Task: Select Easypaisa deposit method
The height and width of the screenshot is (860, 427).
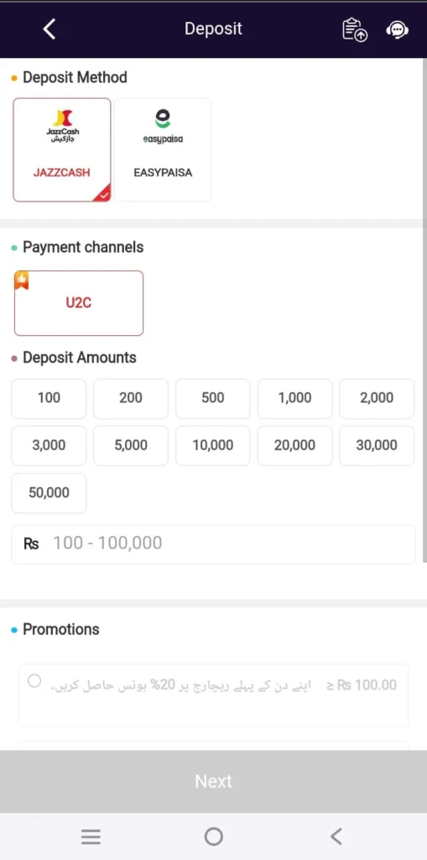Action: point(163,149)
